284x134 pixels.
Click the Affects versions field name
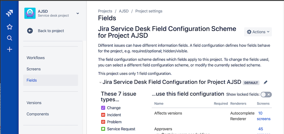[168, 113]
